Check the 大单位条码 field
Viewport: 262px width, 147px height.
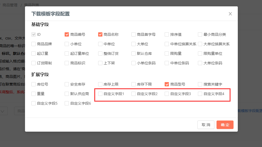pos(200,63)
